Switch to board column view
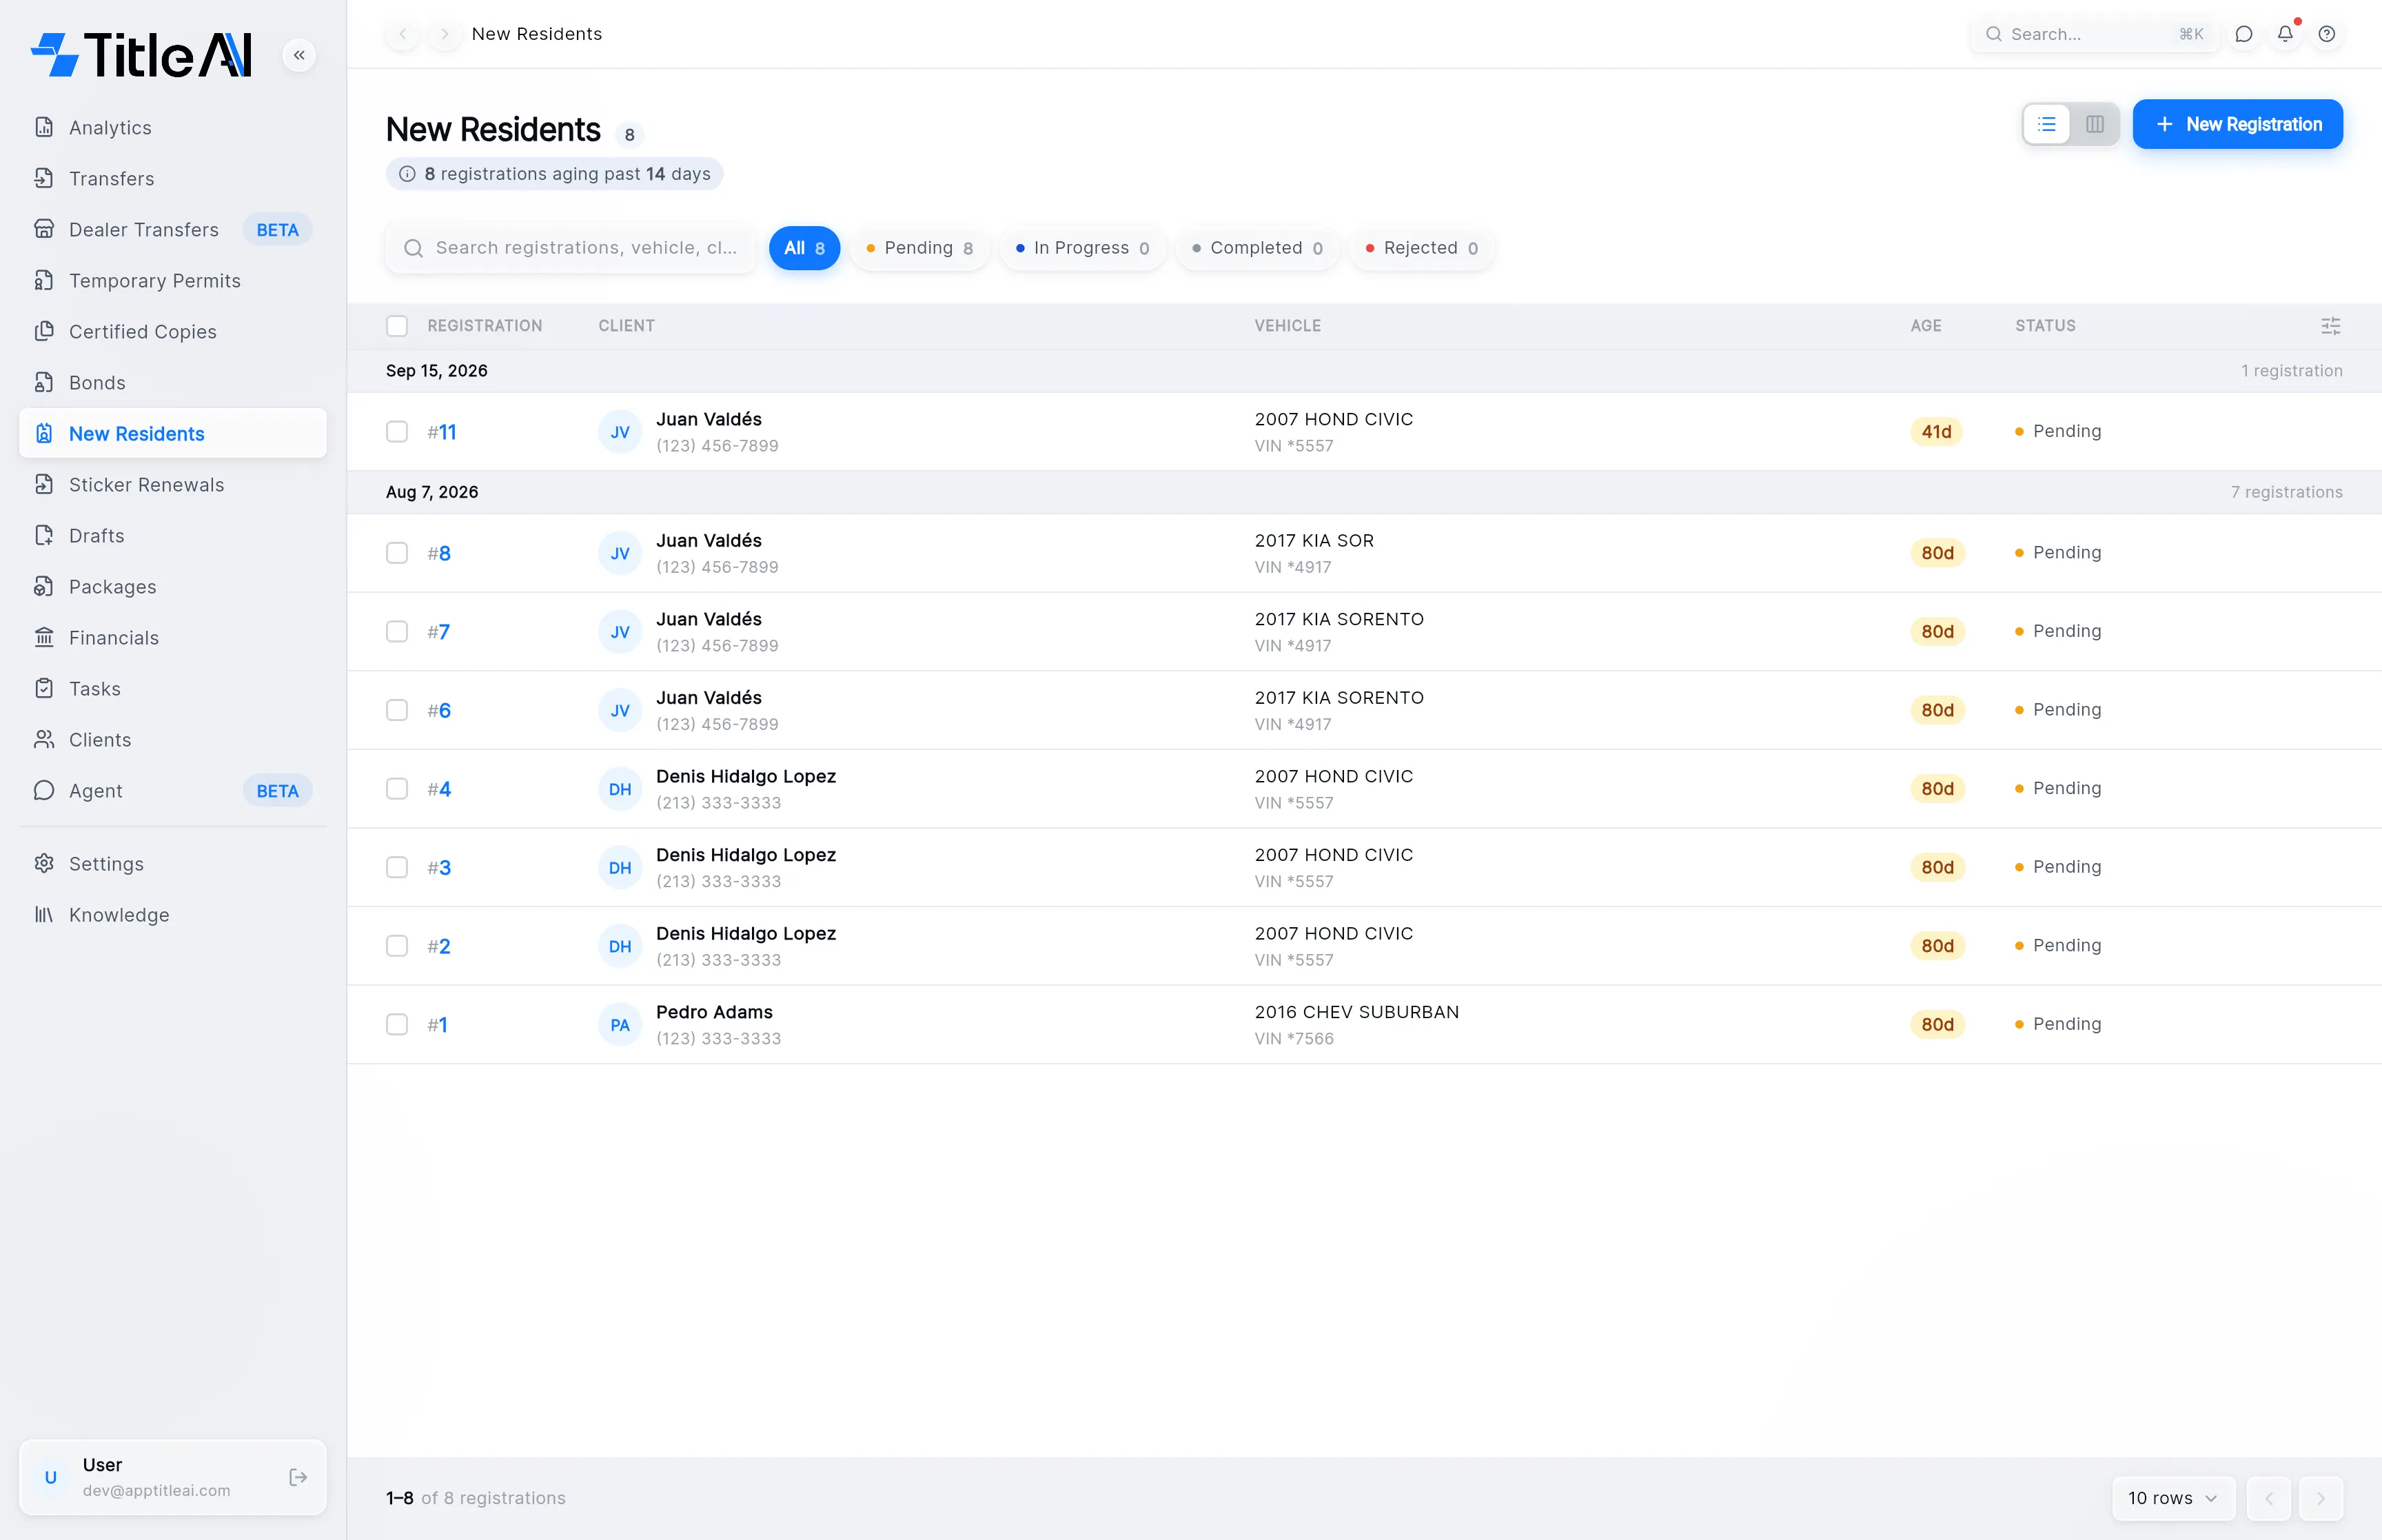The image size is (2382, 1540). (2095, 124)
